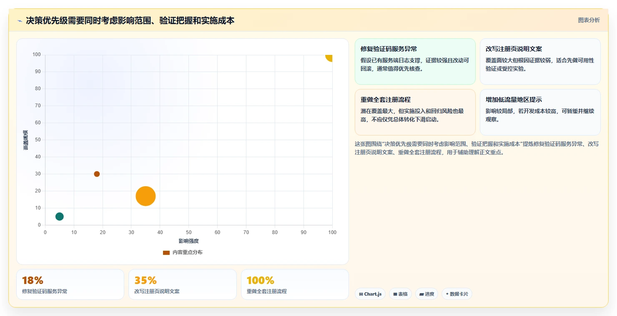This screenshot has width=617, height=316.
Task: Click the 修复验证码服务异常 label under 18%
Action: coord(45,291)
